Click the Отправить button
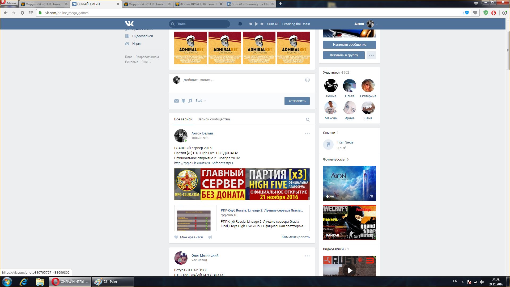510x287 pixels. tap(297, 101)
